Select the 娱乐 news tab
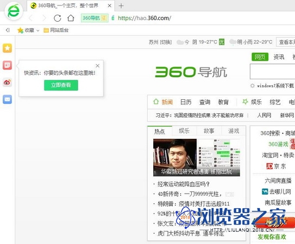This screenshot has height=244, width=295. (184, 131)
